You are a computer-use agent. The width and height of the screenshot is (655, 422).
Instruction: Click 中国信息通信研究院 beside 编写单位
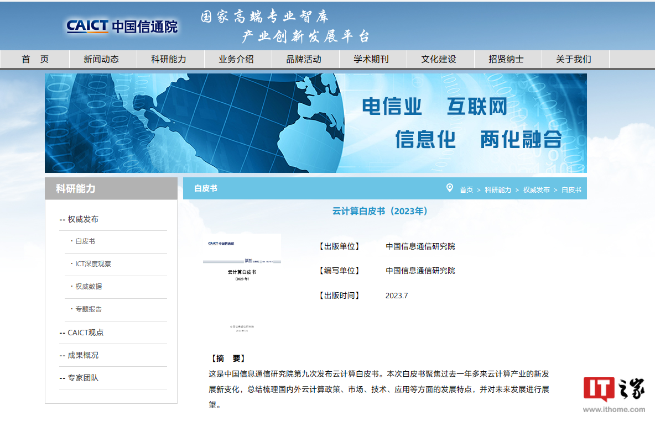tap(420, 271)
